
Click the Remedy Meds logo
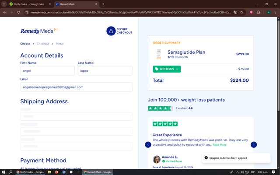(x=39, y=31)
